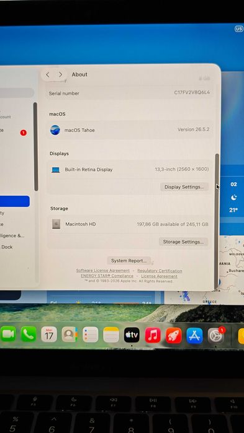Select the sidebar item ending in Dock
The image size is (244, 433).
tap(6, 247)
